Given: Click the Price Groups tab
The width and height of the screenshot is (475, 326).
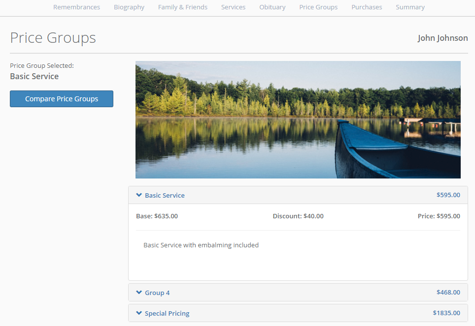Looking at the screenshot, I should [x=318, y=7].
